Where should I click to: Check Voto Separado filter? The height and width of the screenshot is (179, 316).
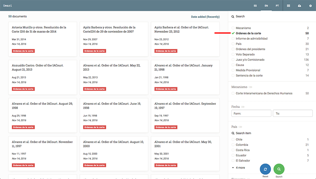[x=233, y=55]
